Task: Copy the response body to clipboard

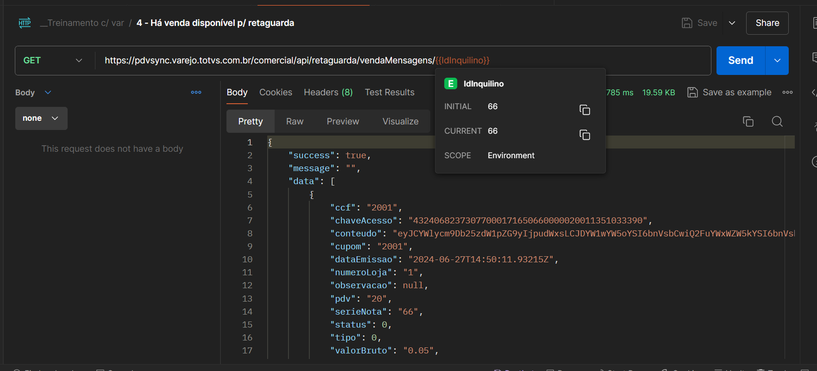Action: pyautogui.click(x=748, y=121)
